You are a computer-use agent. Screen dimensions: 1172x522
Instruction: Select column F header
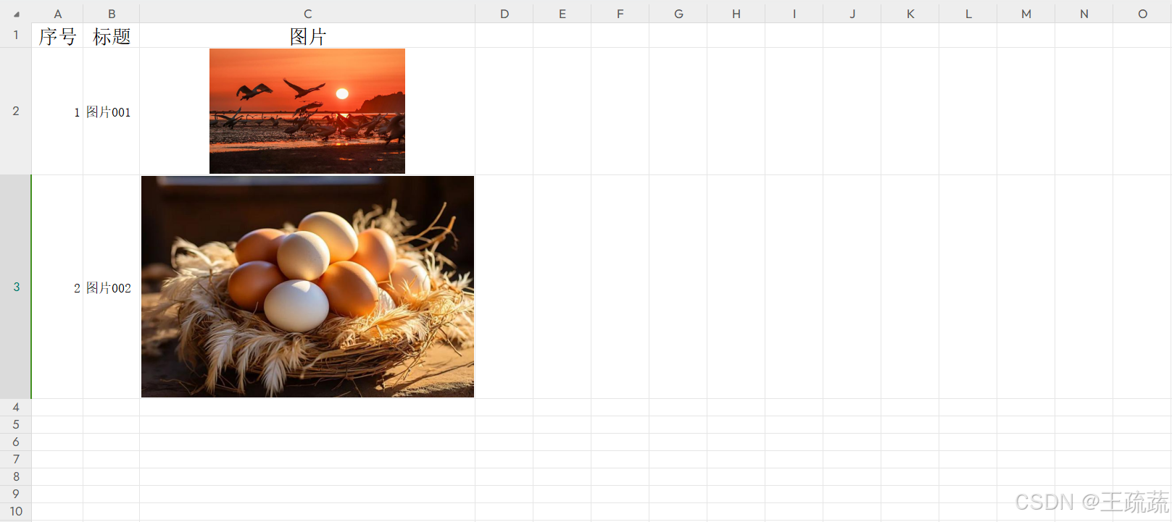pyautogui.click(x=620, y=14)
